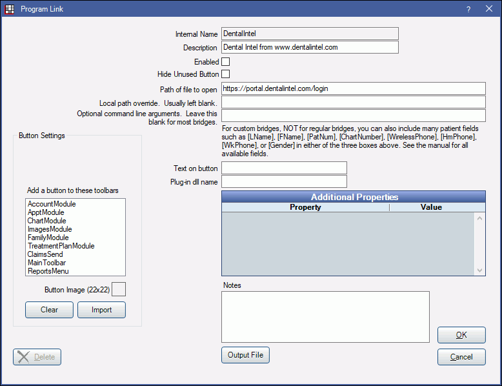This screenshot has width=502, height=386.
Task: Click the Property column header
Action: 305,207
